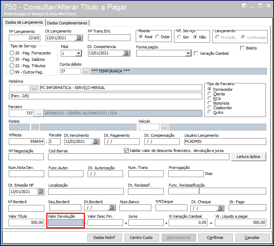Click the NºNota field
Screen dimensions: 274x246
tap(27, 141)
